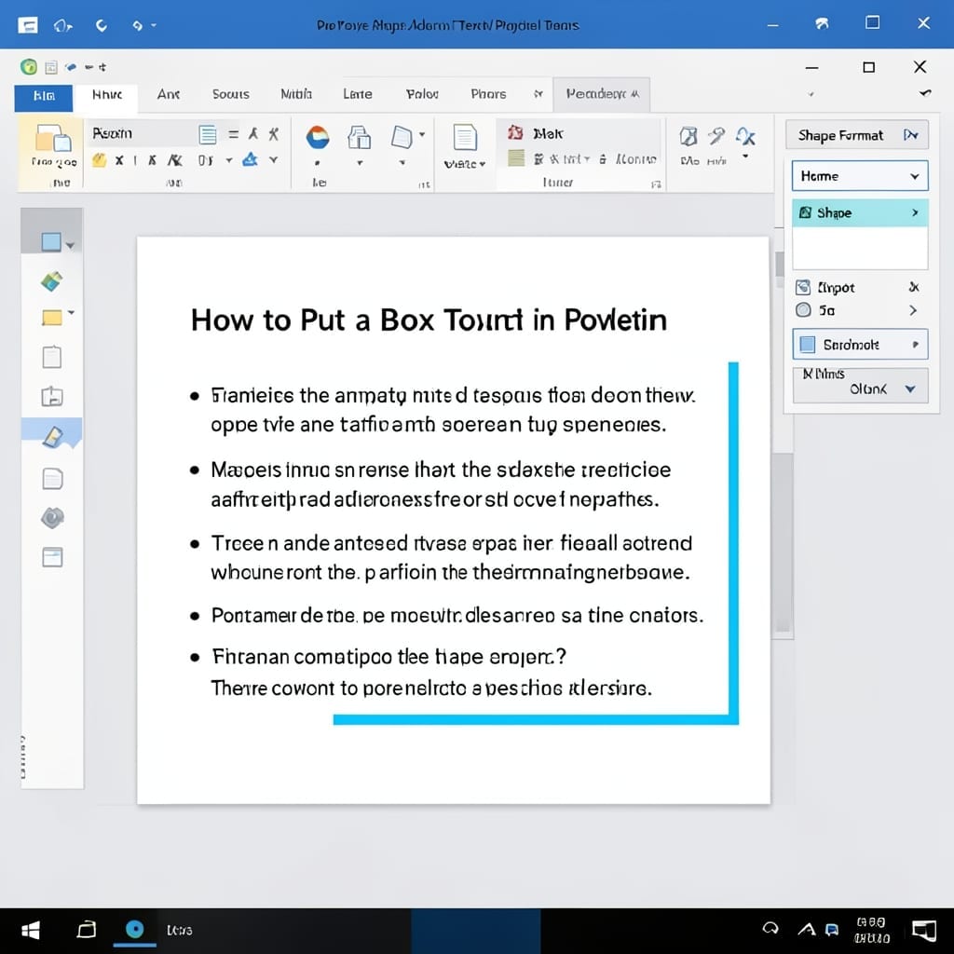Expand the highlighted Shape row in the panel
The width and height of the screenshot is (954, 954).
pos(860,213)
